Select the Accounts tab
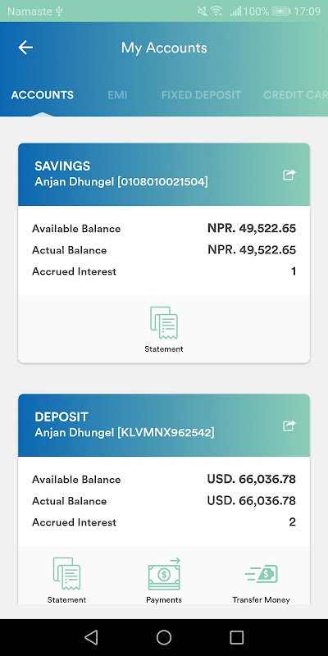The height and width of the screenshot is (656, 328). click(x=43, y=95)
